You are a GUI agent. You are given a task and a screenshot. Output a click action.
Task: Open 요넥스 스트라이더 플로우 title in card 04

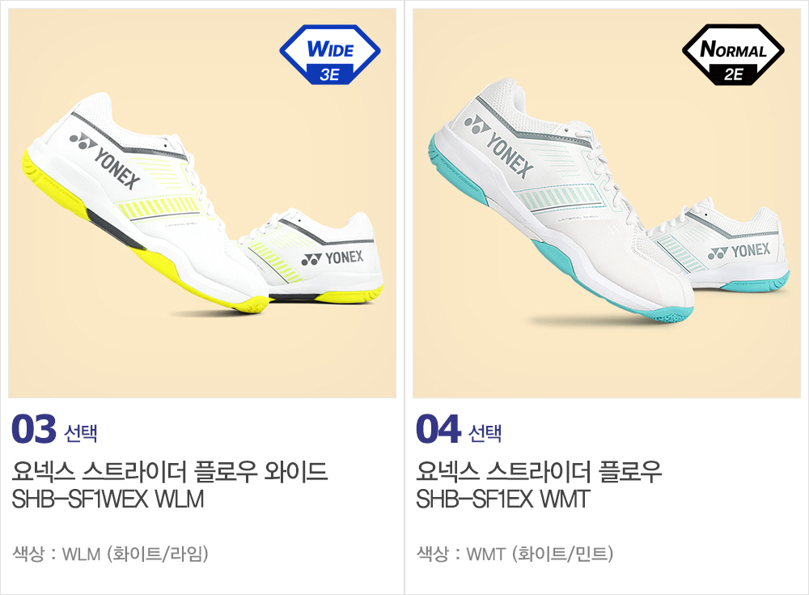click(539, 471)
